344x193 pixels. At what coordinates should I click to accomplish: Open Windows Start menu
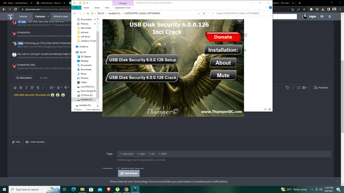[4, 189]
